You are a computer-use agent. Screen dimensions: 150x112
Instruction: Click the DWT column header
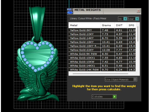point(121,25)
